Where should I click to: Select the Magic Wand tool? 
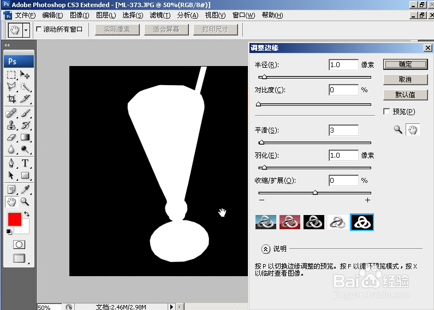point(25,87)
